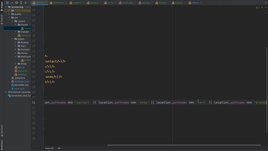Close the index.js editor tab
The height and width of the screenshot is (151, 268).
click(x=201, y=3)
